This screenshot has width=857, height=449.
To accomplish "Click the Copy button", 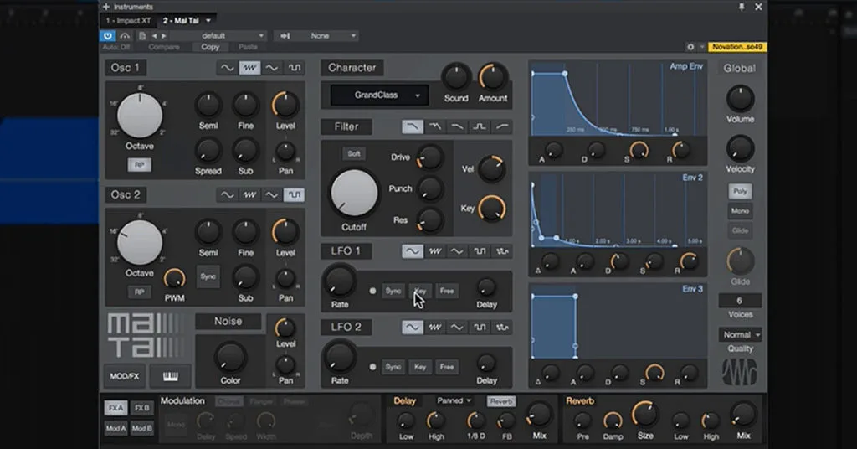I will point(210,47).
